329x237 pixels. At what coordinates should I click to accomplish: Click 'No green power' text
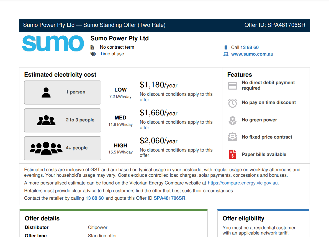coord(259,120)
